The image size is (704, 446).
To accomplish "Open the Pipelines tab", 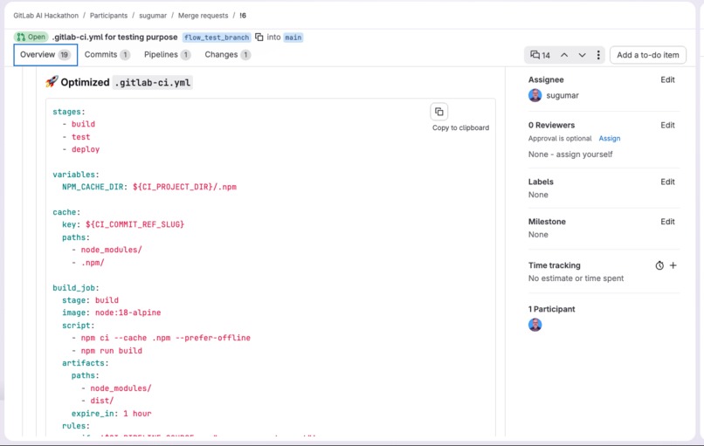I will pos(168,55).
